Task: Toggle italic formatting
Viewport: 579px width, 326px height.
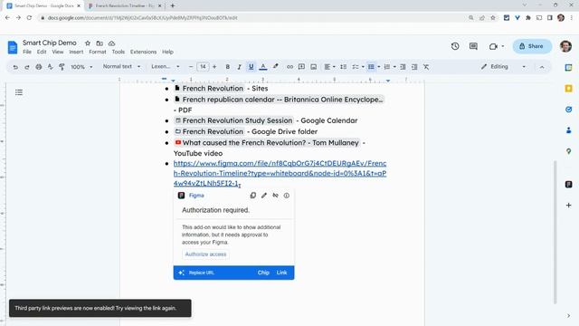Action: pyautogui.click(x=239, y=67)
